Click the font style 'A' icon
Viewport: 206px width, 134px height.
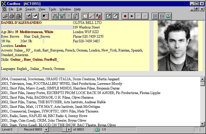pyautogui.click(x=98, y=16)
